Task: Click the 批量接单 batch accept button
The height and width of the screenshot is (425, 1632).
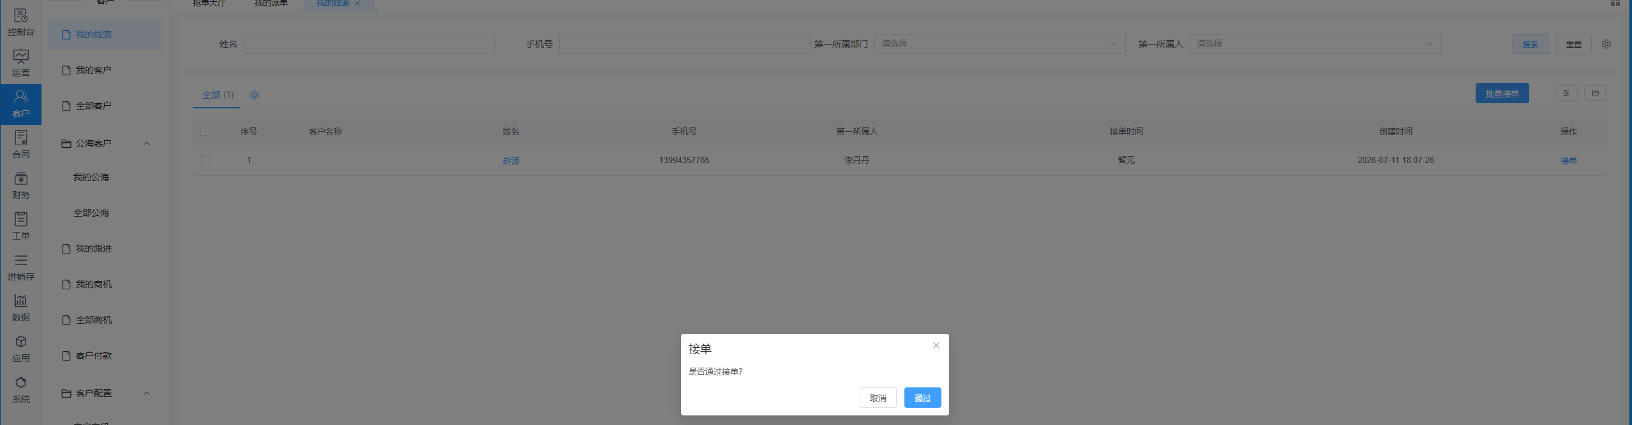Action: point(1502,93)
